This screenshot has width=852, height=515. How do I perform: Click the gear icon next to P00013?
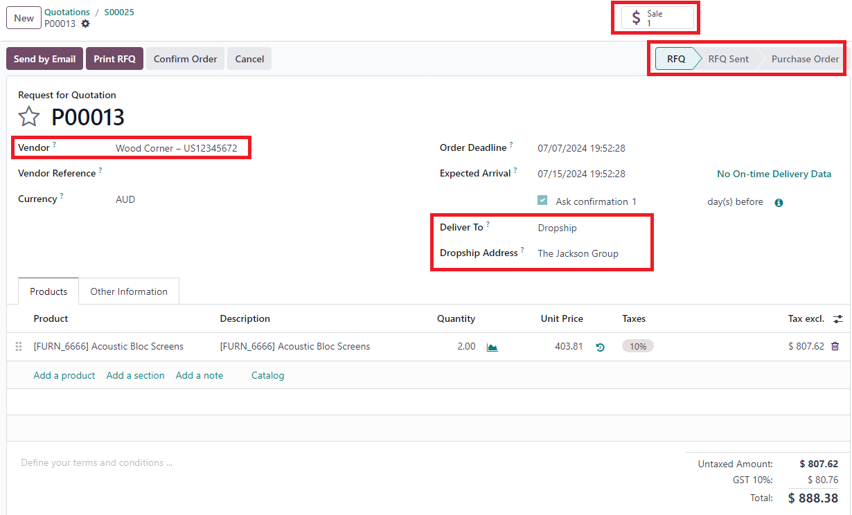pos(85,24)
